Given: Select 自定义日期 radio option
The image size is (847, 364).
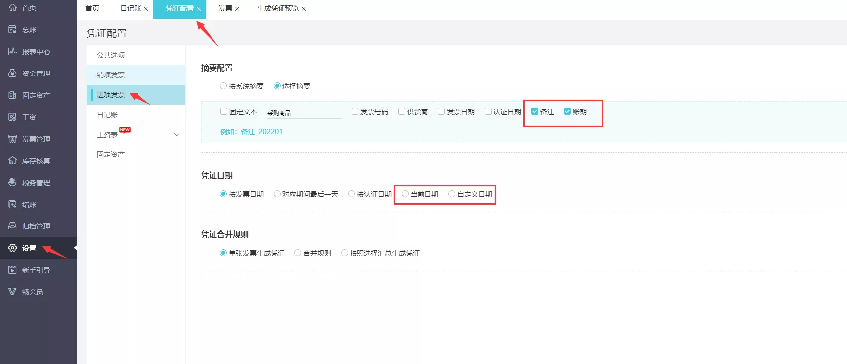Looking at the screenshot, I should coord(452,194).
